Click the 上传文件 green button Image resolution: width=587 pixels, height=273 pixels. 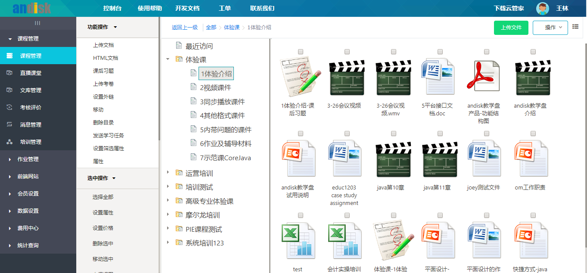(x=511, y=28)
